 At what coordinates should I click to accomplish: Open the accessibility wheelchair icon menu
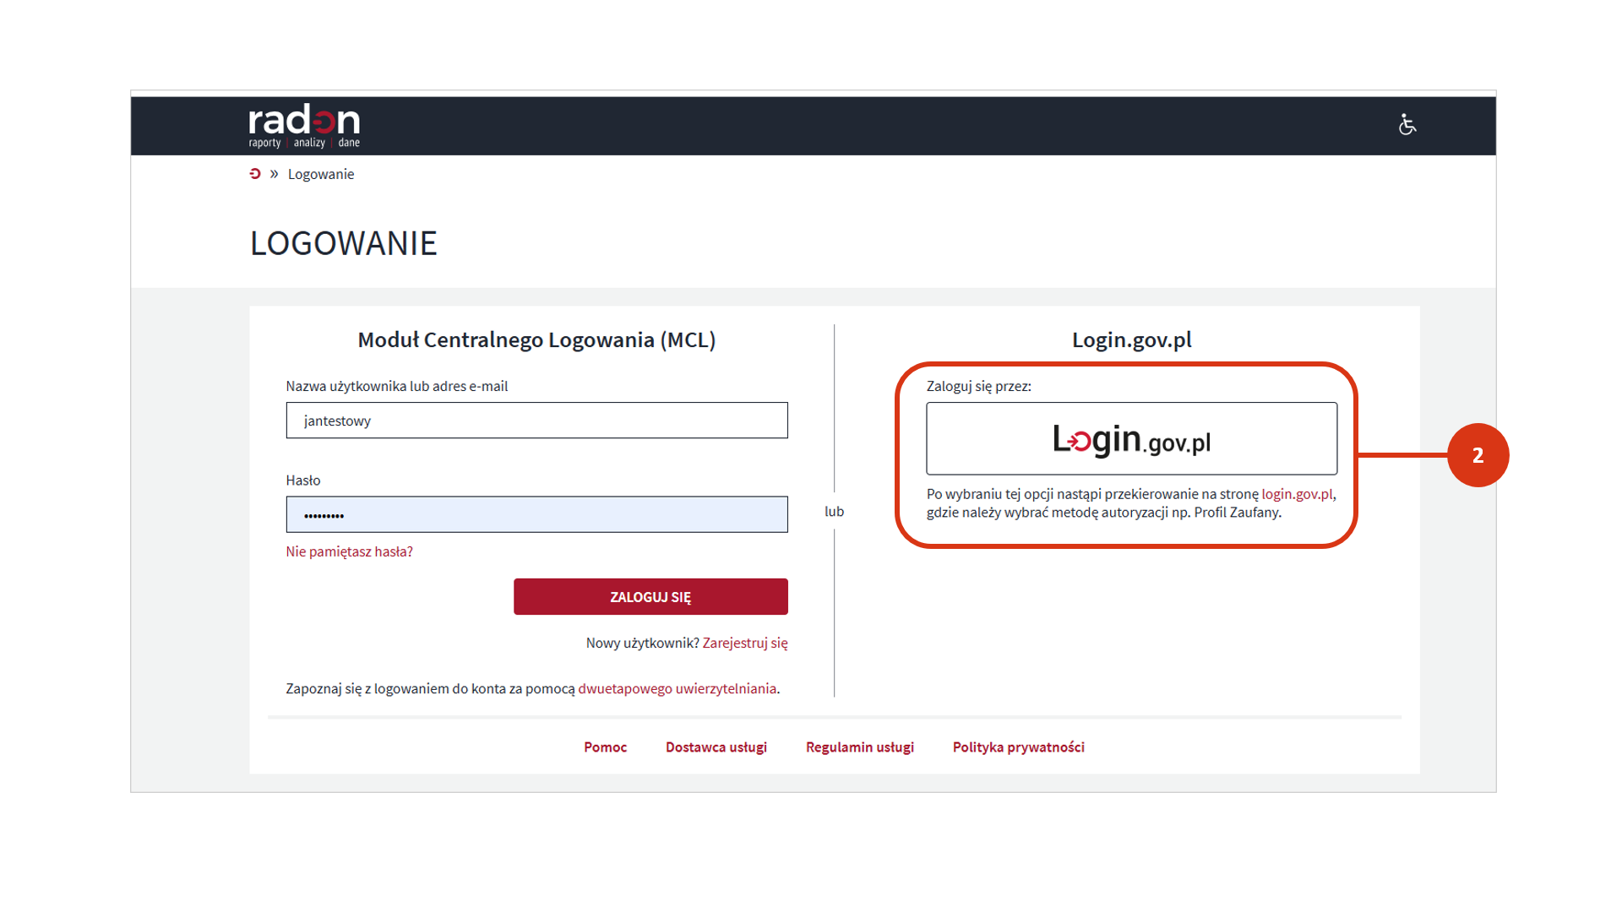[x=1407, y=125]
